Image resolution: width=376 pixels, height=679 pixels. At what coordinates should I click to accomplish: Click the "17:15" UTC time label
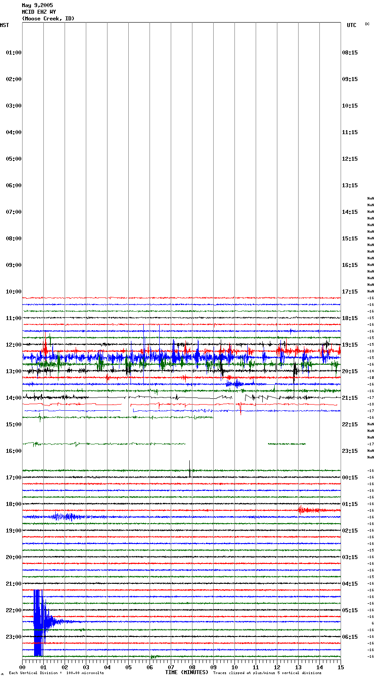click(350, 292)
